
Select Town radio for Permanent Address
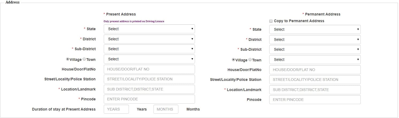(x=250, y=60)
